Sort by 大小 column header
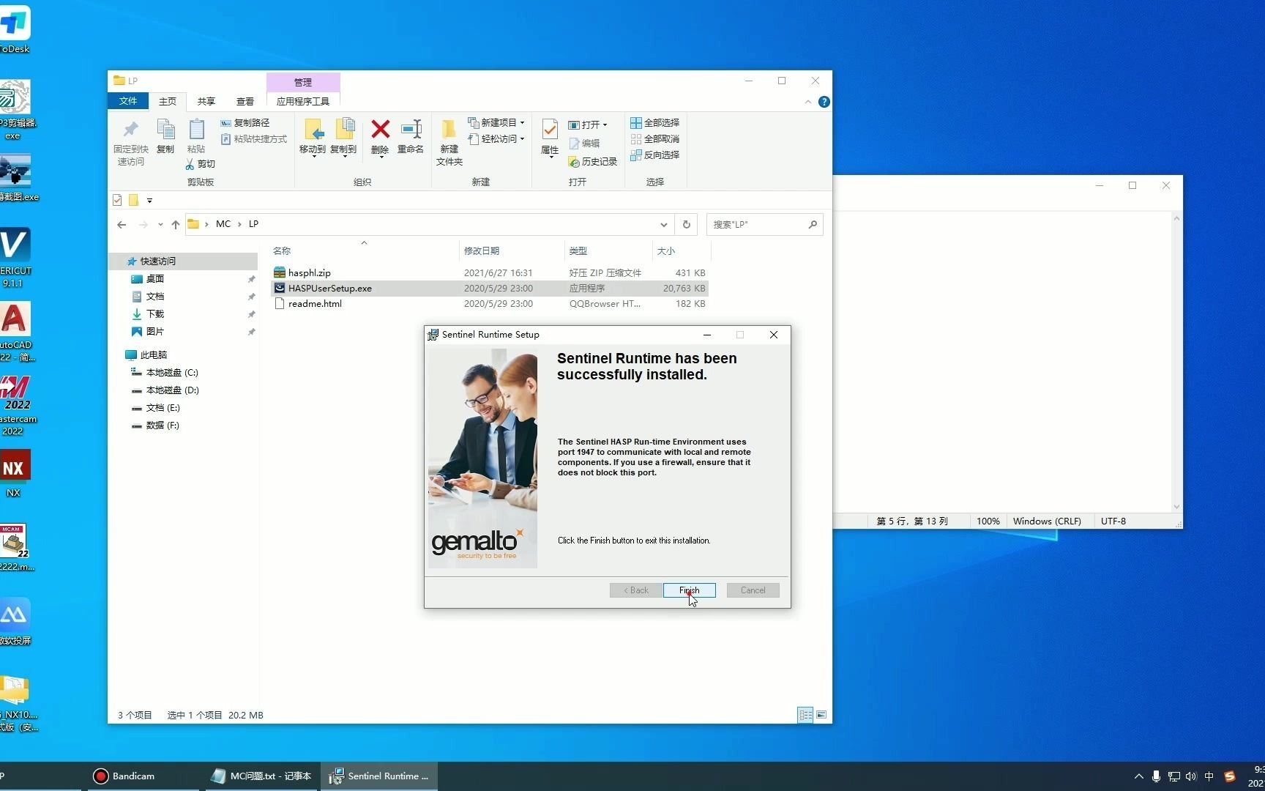 pos(681,250)
